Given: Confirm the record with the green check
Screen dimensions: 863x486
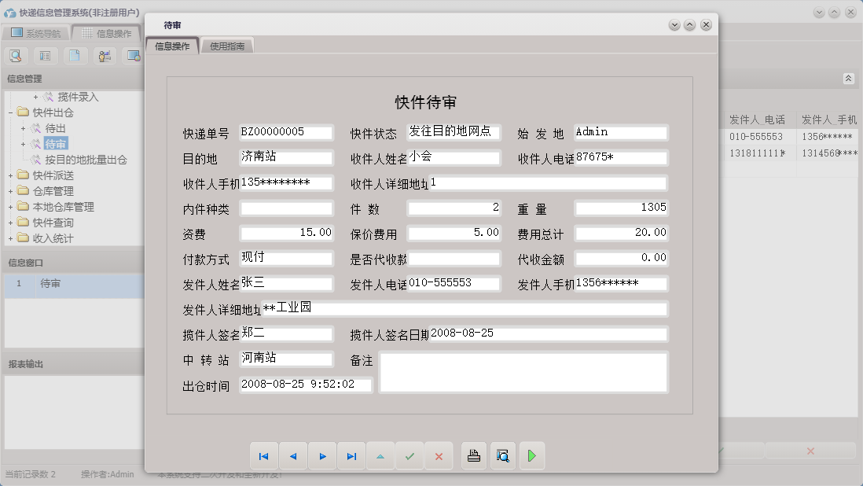Looking at the screenshot, I should pyautogui.click(x=409, y=455).
